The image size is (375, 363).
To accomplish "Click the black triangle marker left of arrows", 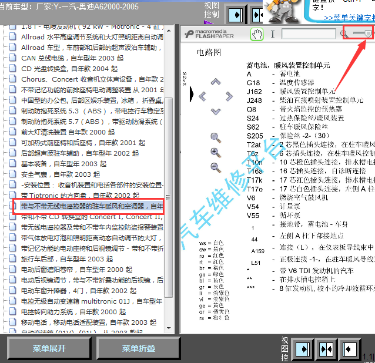I will (x=192, y=94).
